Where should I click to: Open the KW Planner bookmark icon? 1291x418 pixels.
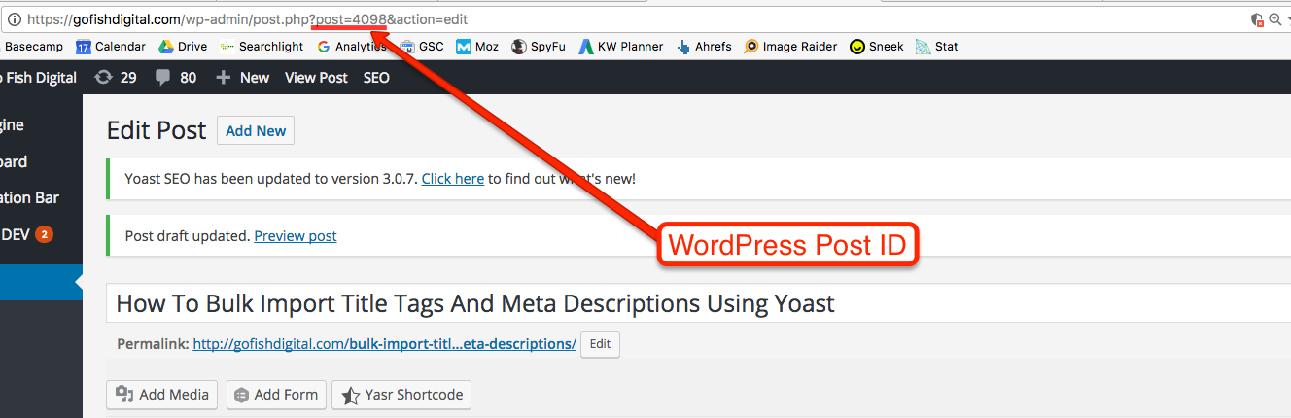pos(586,47)
